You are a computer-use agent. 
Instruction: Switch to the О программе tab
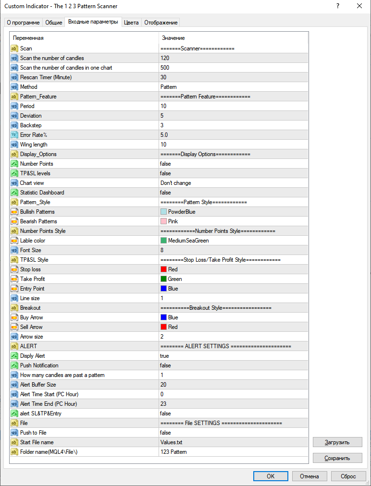pyautogui.click(x=23, y=23)
